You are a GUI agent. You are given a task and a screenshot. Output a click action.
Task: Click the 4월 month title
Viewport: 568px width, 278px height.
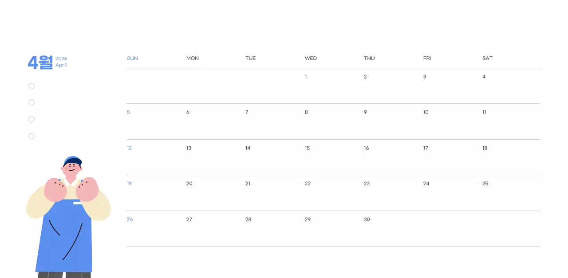click(40, 63)
